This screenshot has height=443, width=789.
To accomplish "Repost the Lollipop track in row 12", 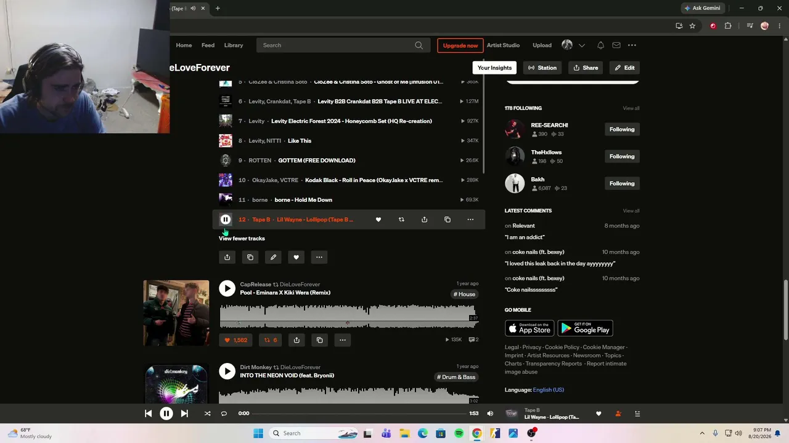I will [401, 220].
